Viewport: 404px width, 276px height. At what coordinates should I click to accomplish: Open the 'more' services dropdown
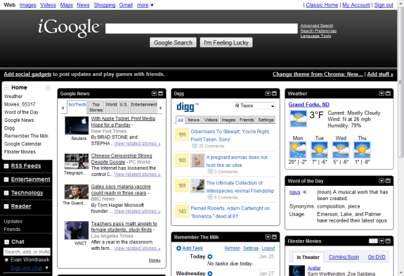coord(145,5)
